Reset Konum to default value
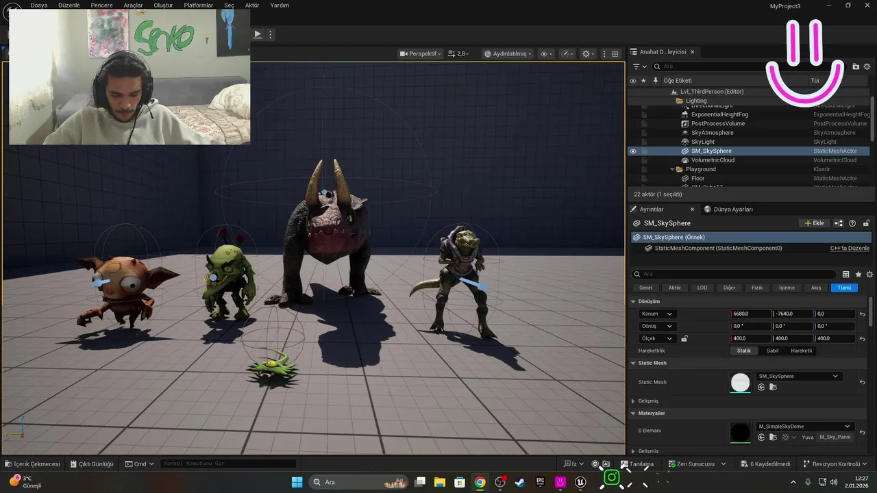Image resolution: width=877 pixels, height=493 pixels. click(862, 314)
